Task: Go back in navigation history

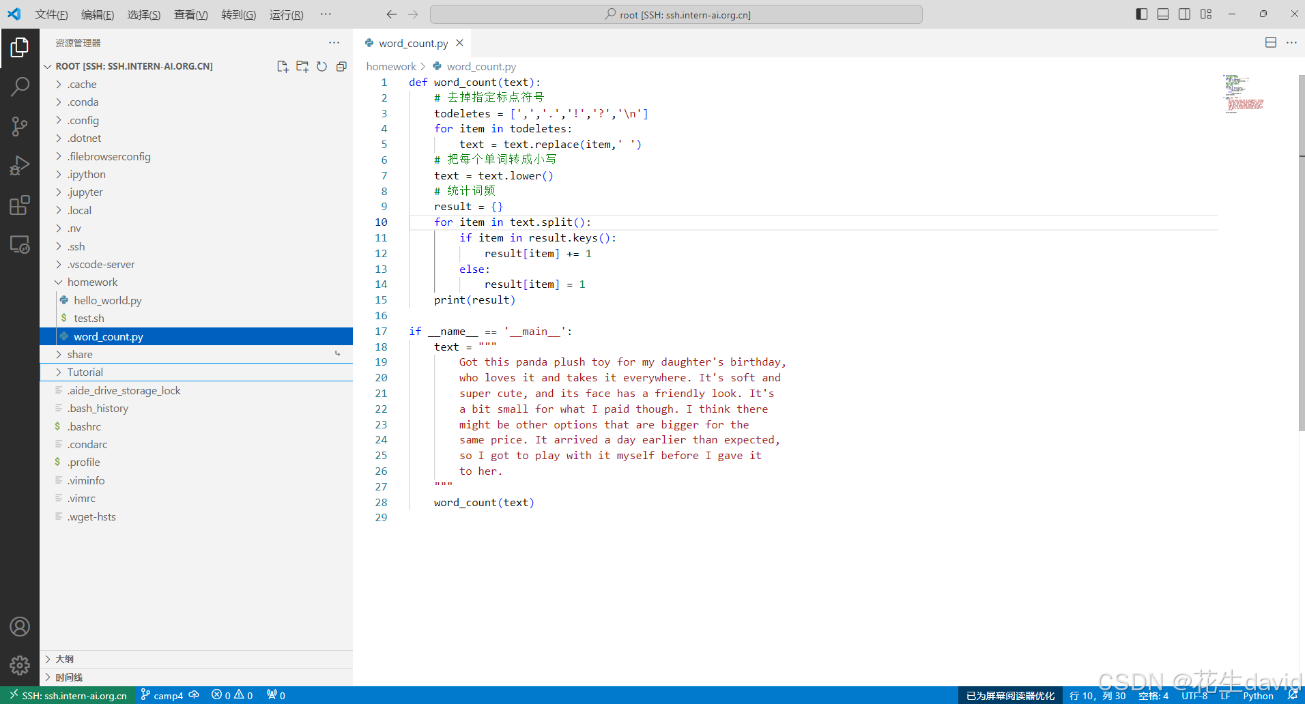Action: tap(391, 14)
